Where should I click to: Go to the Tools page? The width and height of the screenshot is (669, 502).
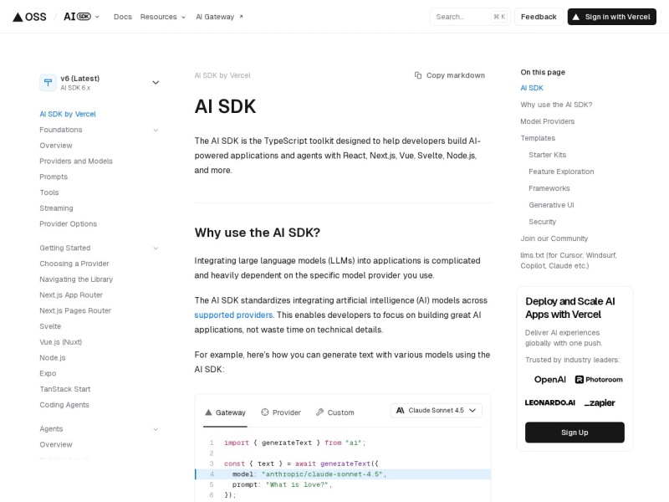(49, 192)
